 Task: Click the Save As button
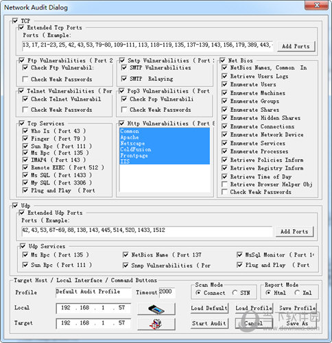pos(298,324)
